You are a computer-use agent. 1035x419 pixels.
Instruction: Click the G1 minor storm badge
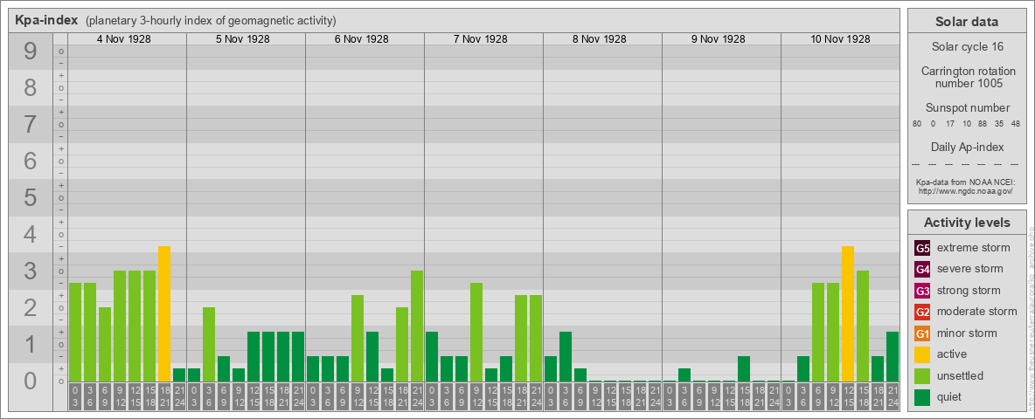(x=922, y=333)
